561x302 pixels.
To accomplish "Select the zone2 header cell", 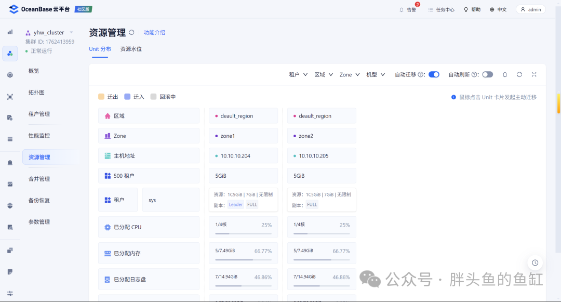I will [x=322, y=136].
